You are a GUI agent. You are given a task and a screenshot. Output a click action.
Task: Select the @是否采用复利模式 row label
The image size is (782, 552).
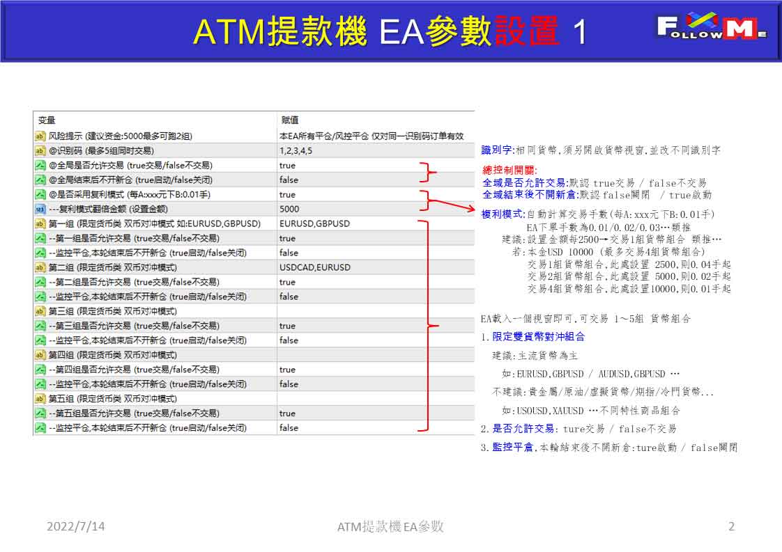(129, 194)
